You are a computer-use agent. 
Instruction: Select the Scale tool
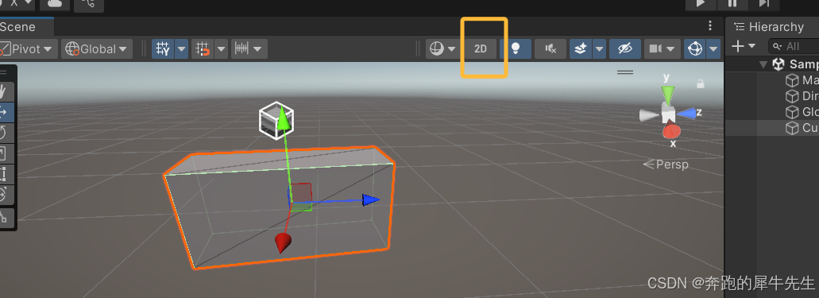click(4, 153)
